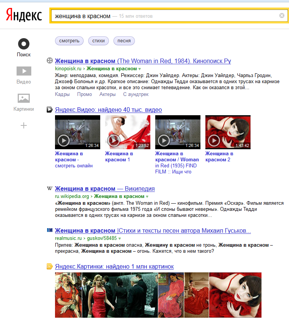Click green 'Женщина в красном' breadcrumb under Kinopoisk
The height and width of the screenshot is (323, 289).
[x=112, y=69]
